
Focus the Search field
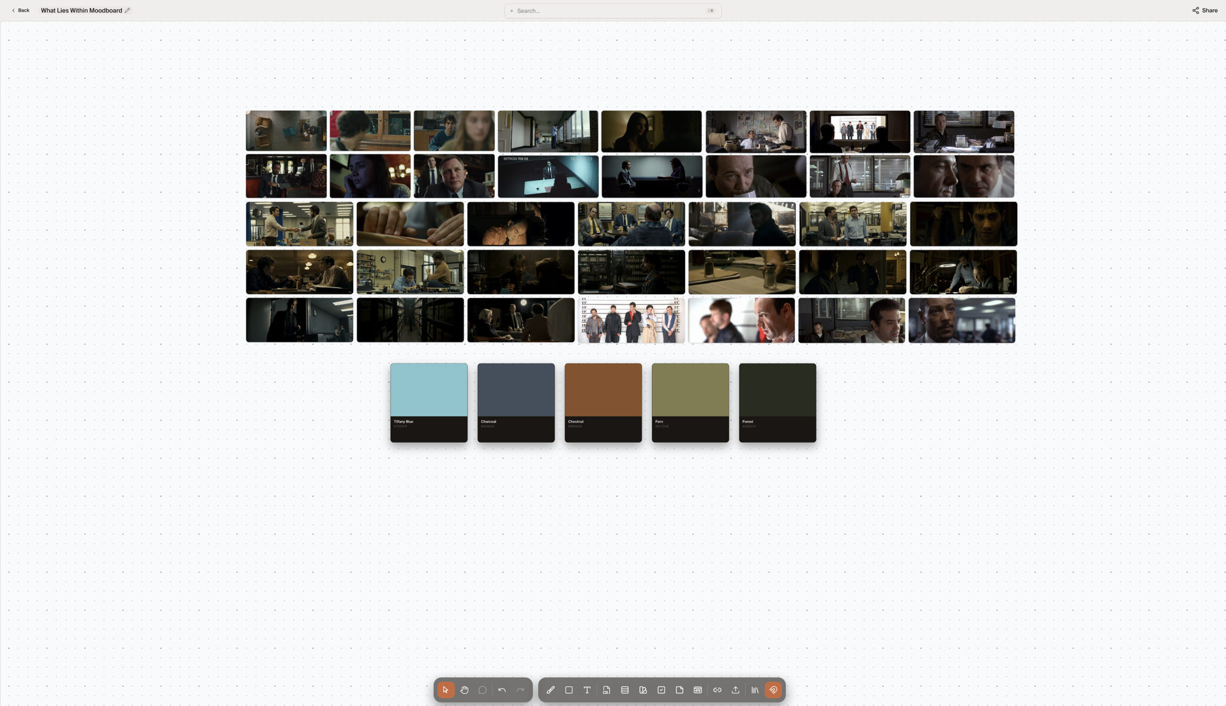(613, 11)
